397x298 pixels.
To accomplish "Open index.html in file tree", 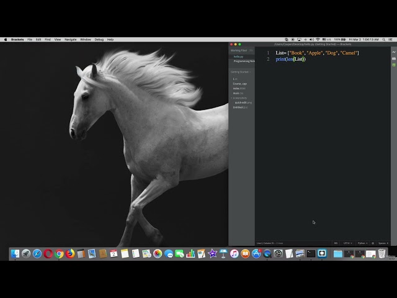I will pyautogui.click(x=239, y=88).
